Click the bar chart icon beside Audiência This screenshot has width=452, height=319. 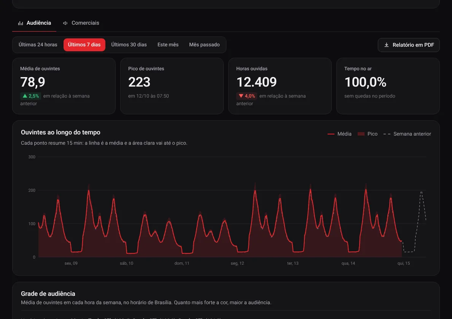[x=21, y=23]
